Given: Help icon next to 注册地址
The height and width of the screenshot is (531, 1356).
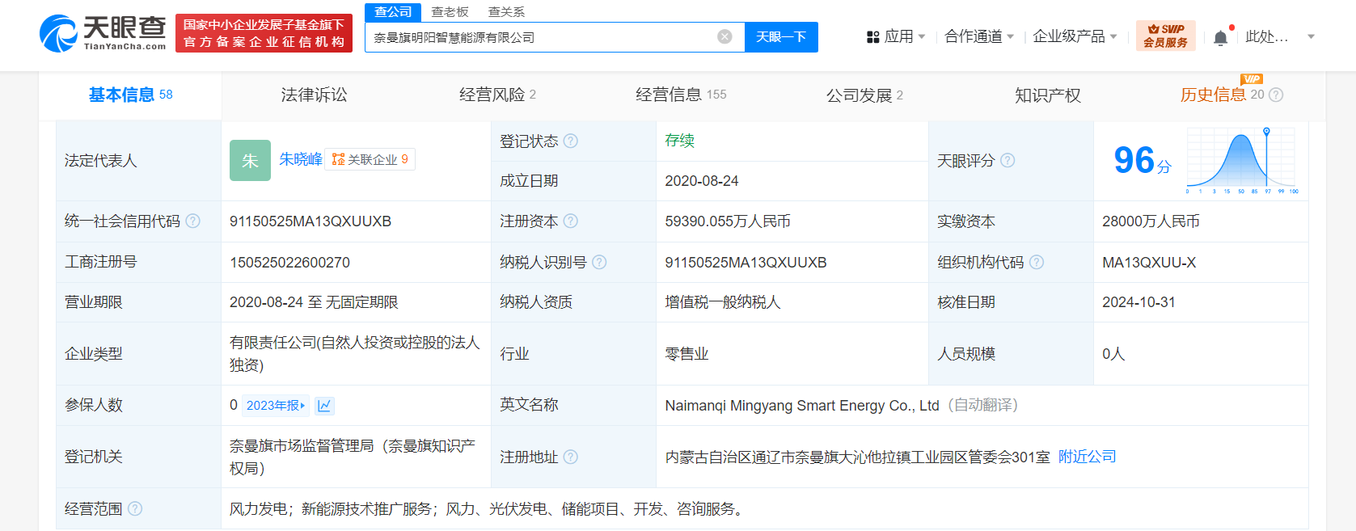Looking at the screenshot, I should (x=571, y=457).
